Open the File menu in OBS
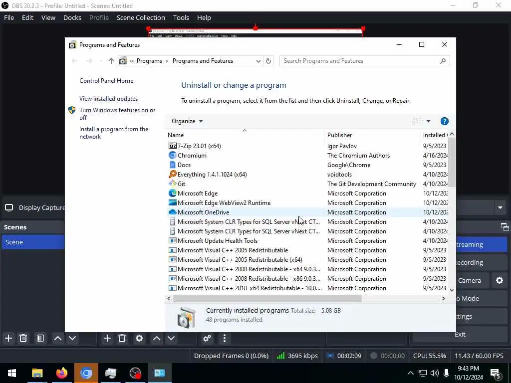The height and width of the screenshot is (383, 511). tap(9, 17)
